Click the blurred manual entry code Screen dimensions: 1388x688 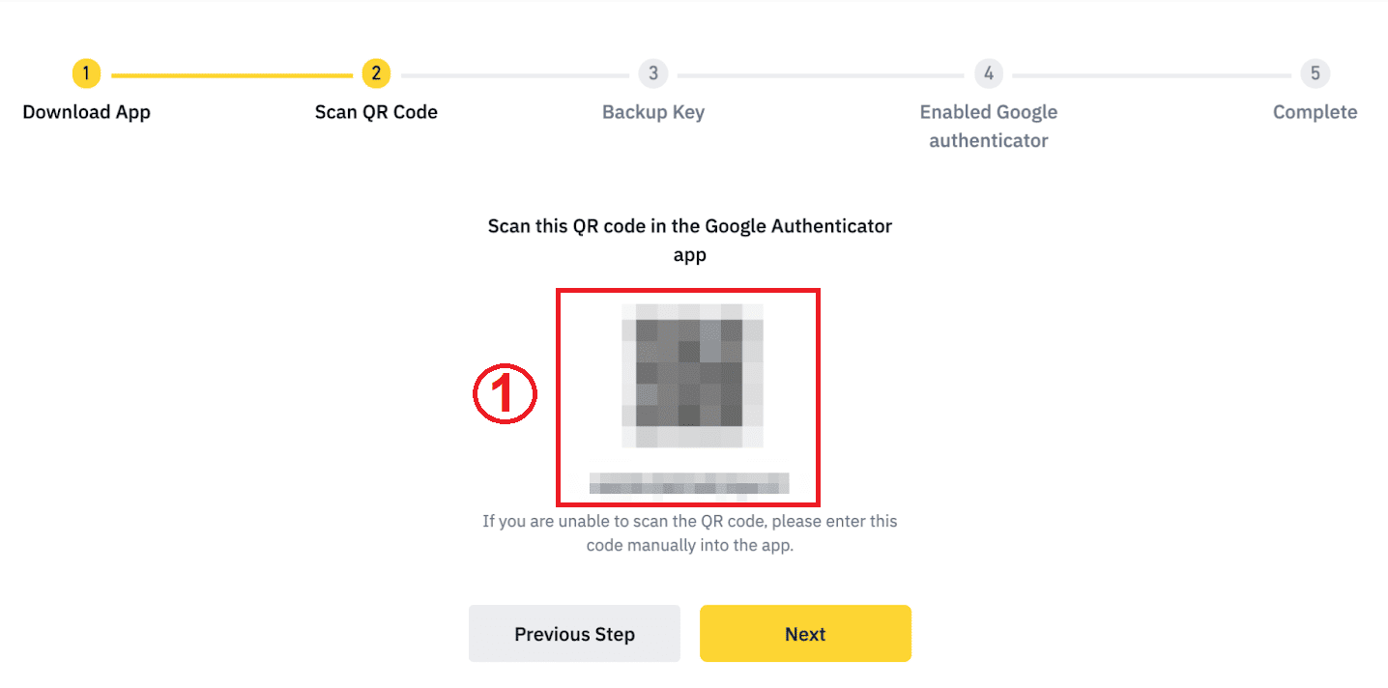687,482
